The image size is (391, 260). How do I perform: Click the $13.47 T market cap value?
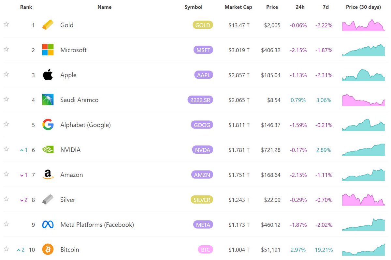[239, 25]
